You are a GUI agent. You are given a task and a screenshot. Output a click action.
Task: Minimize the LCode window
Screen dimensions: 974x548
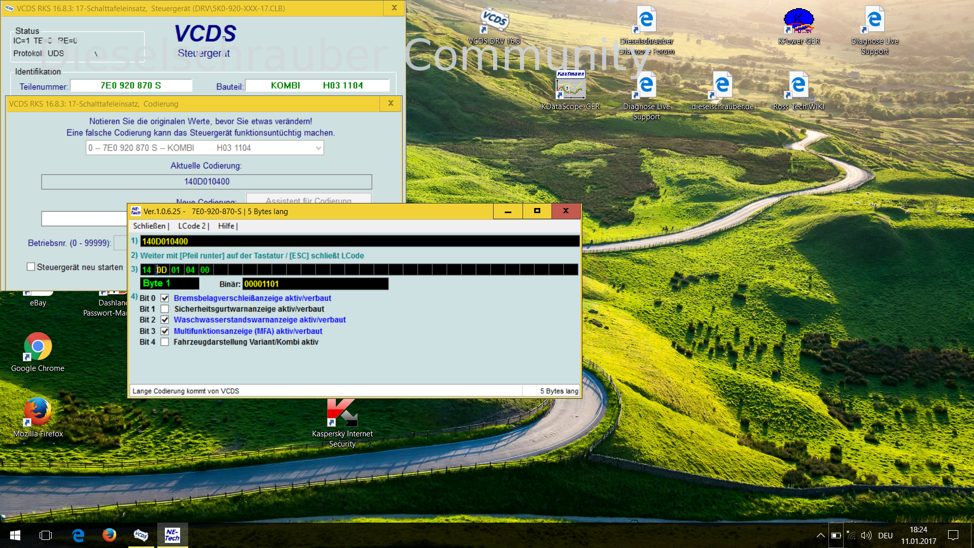point(508,211)
